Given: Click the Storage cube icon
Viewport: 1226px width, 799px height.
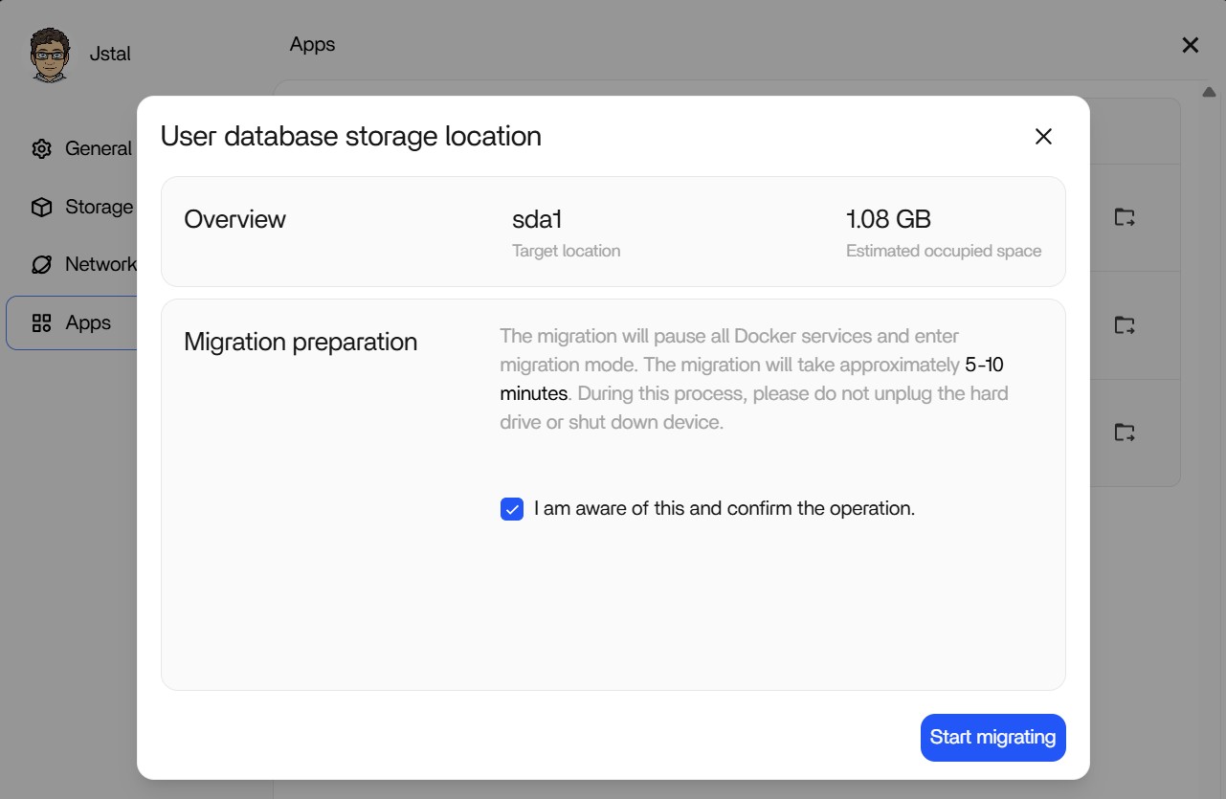Looking at the screenshot, I should point(41,208).
